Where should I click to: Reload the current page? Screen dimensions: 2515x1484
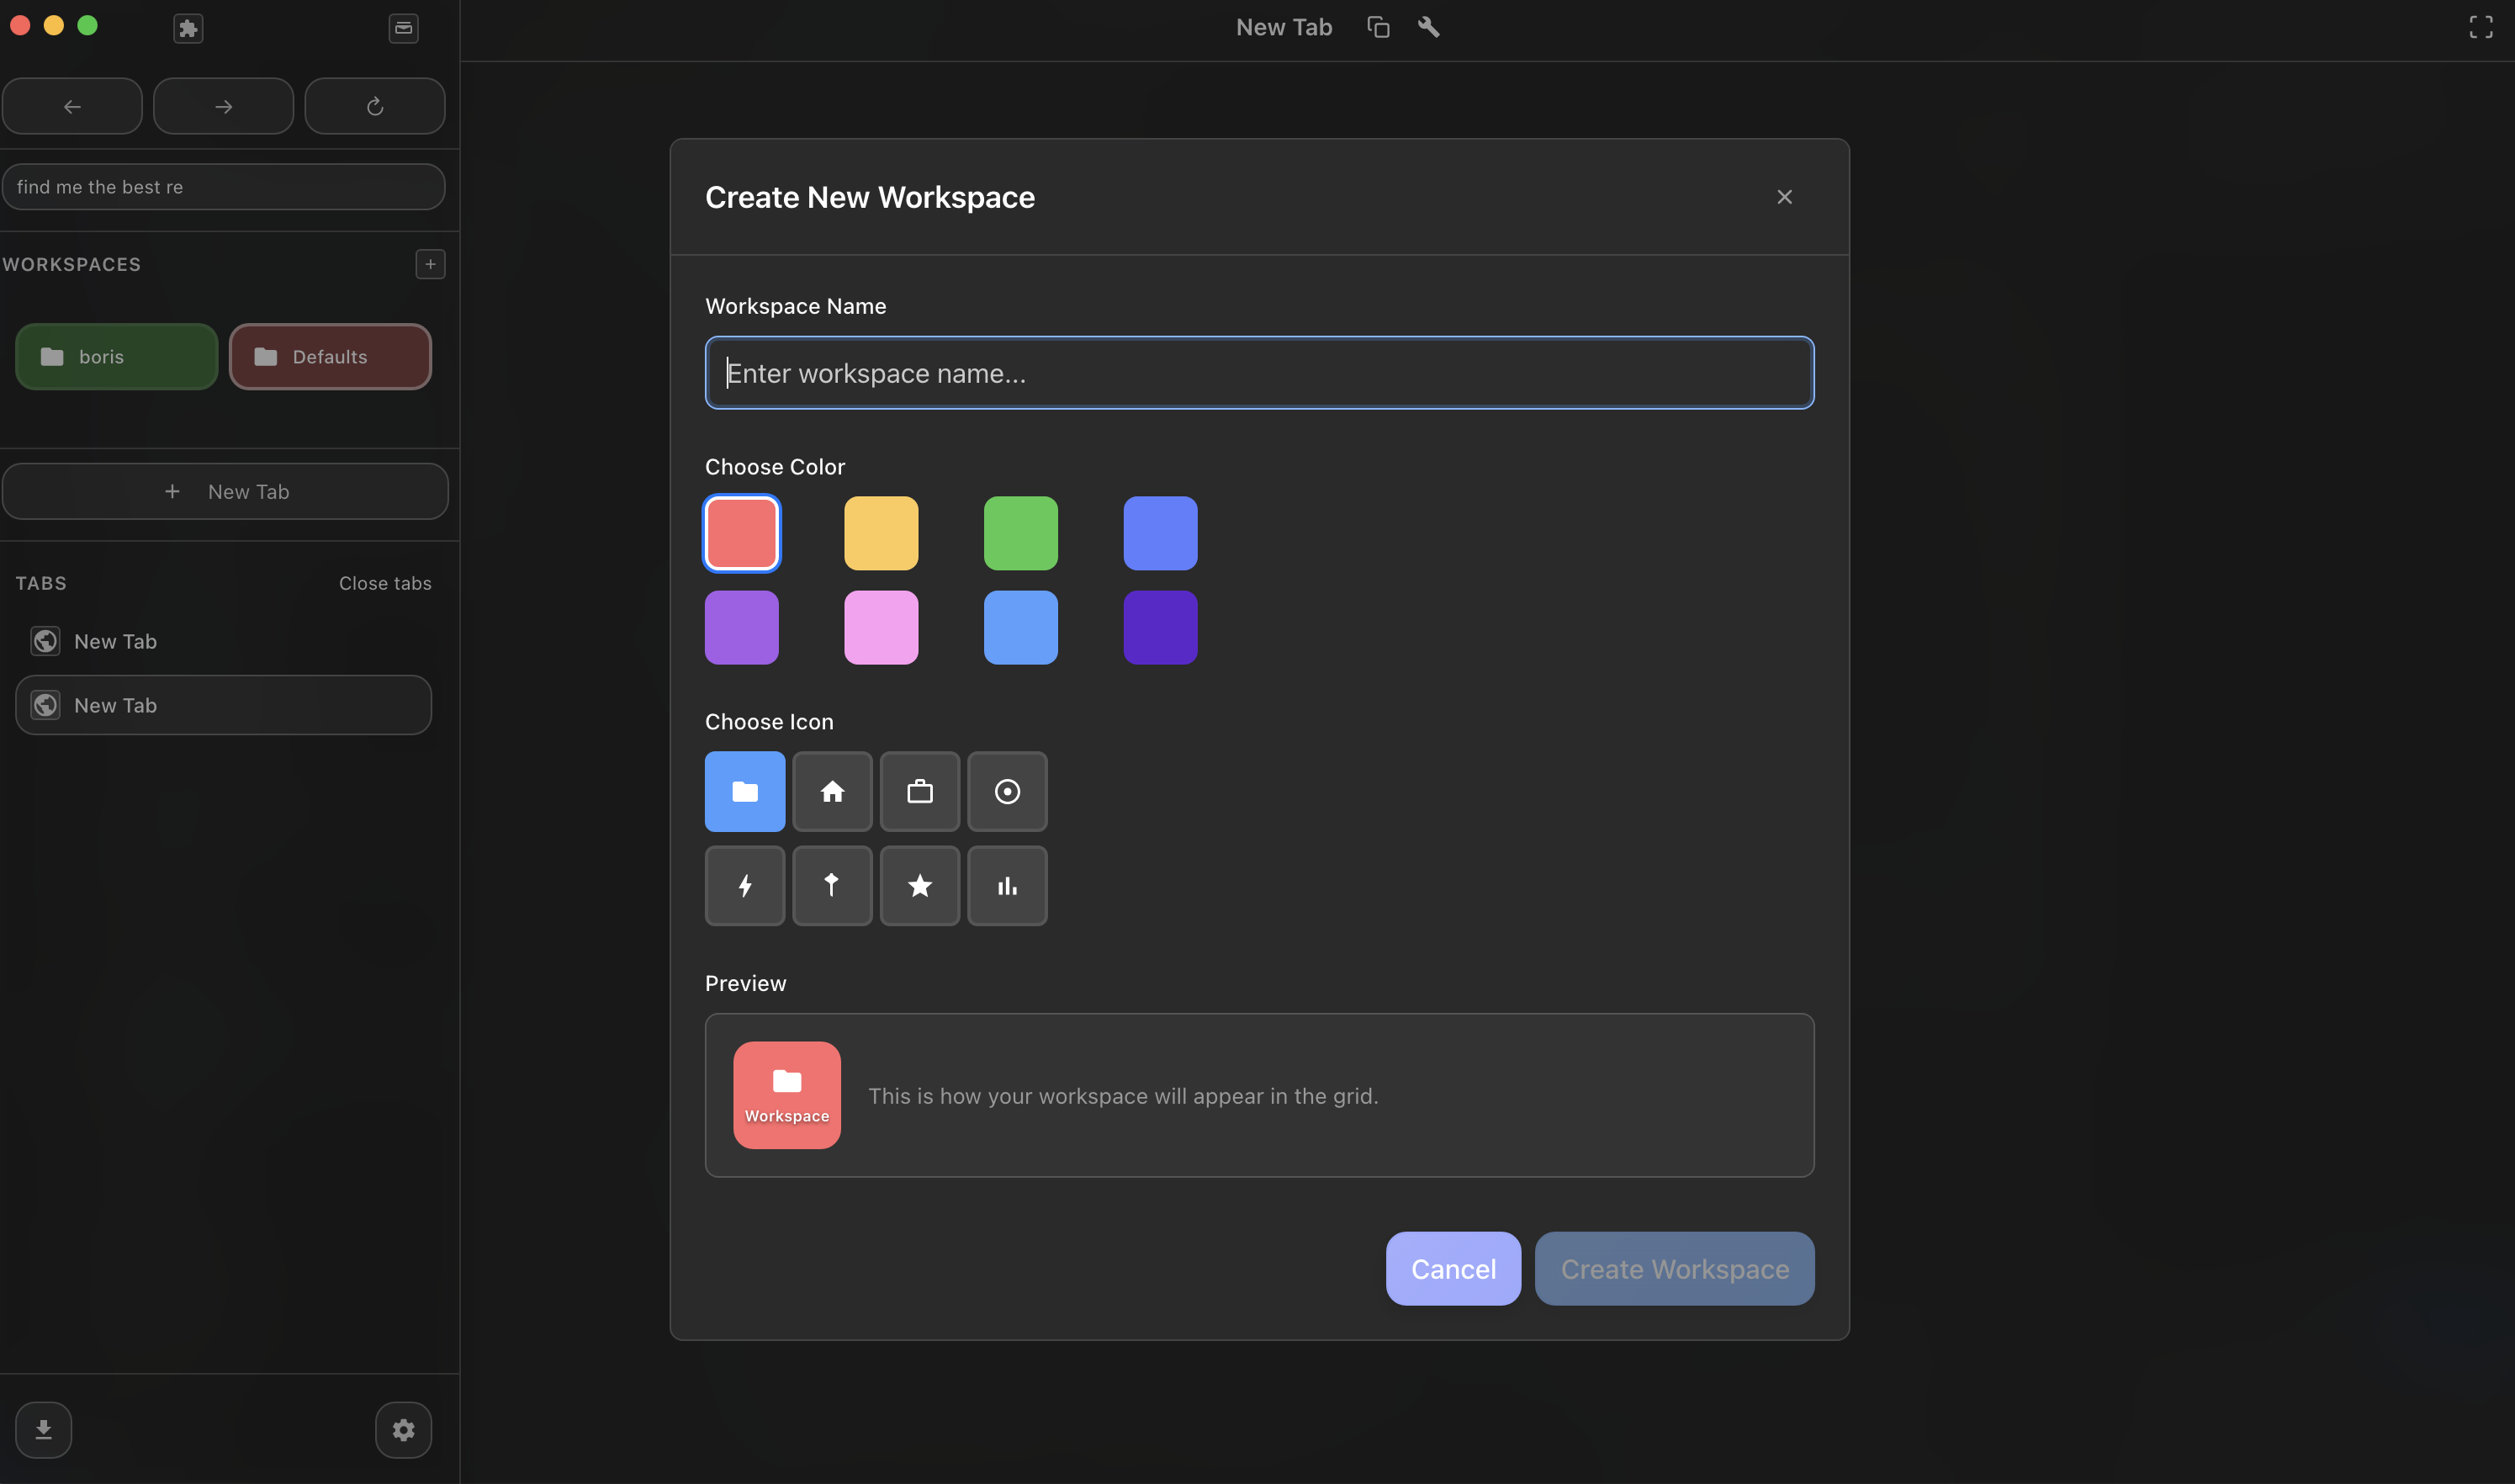[375, 105]
